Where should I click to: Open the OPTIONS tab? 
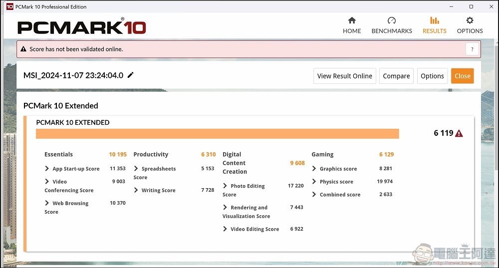pyautogui.click(x=470, y=25)
